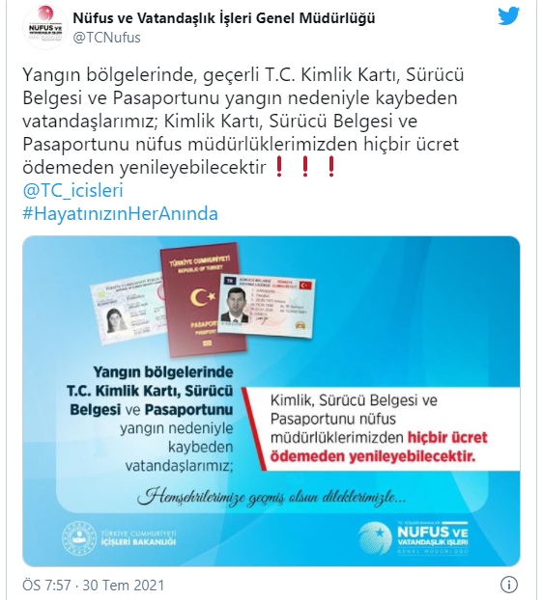This screenshot has height=600, width=543.
Task: Click the ministry emblem seal icon
Action: 79,538
